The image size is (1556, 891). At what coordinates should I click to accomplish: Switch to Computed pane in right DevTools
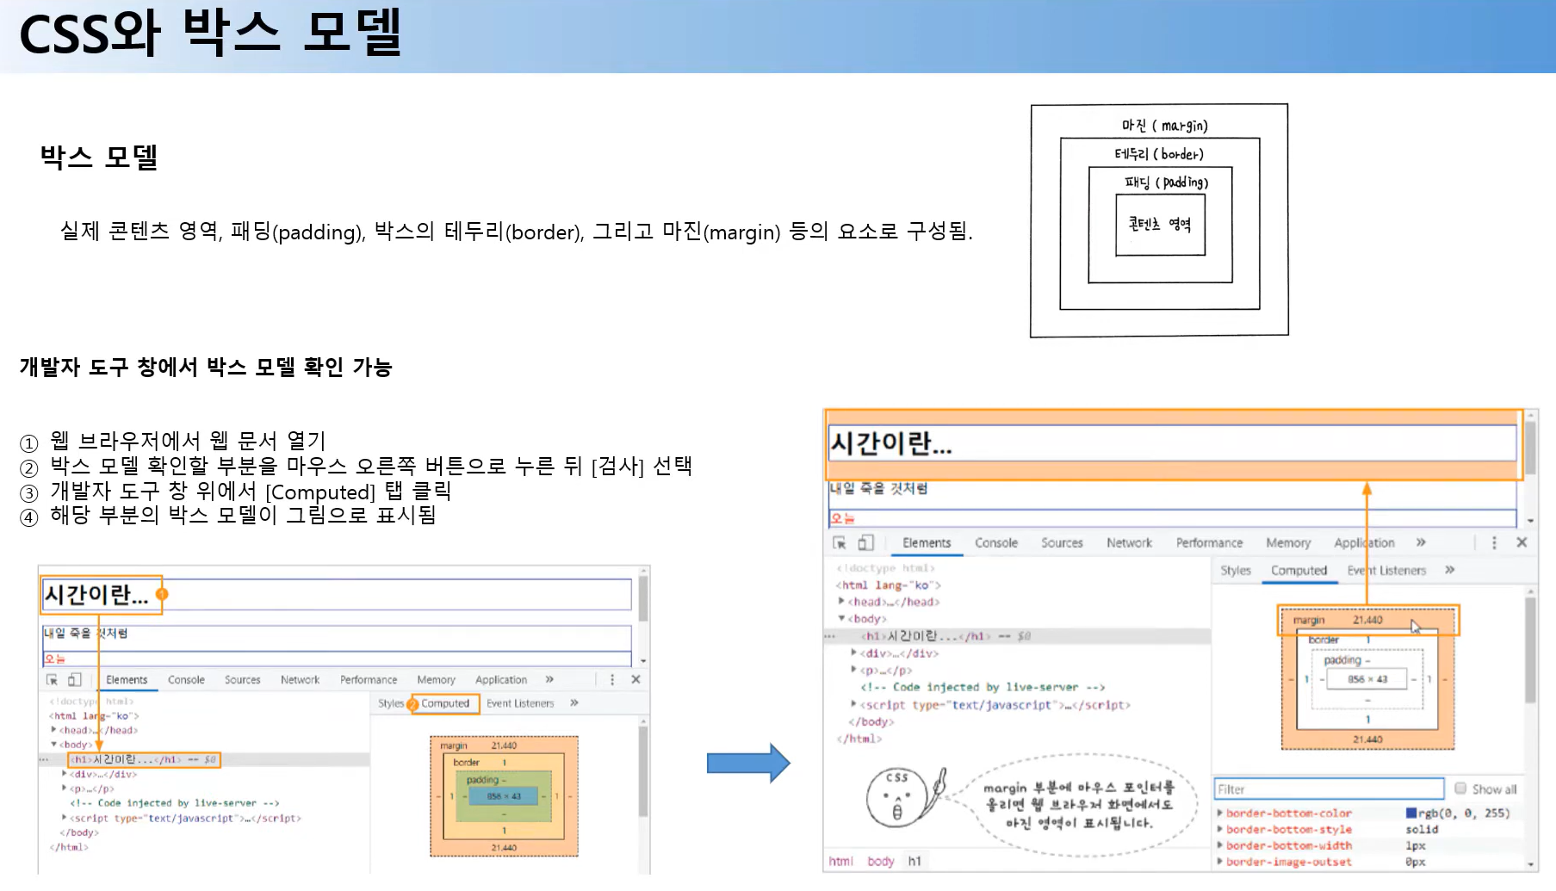pos(1299,571)
